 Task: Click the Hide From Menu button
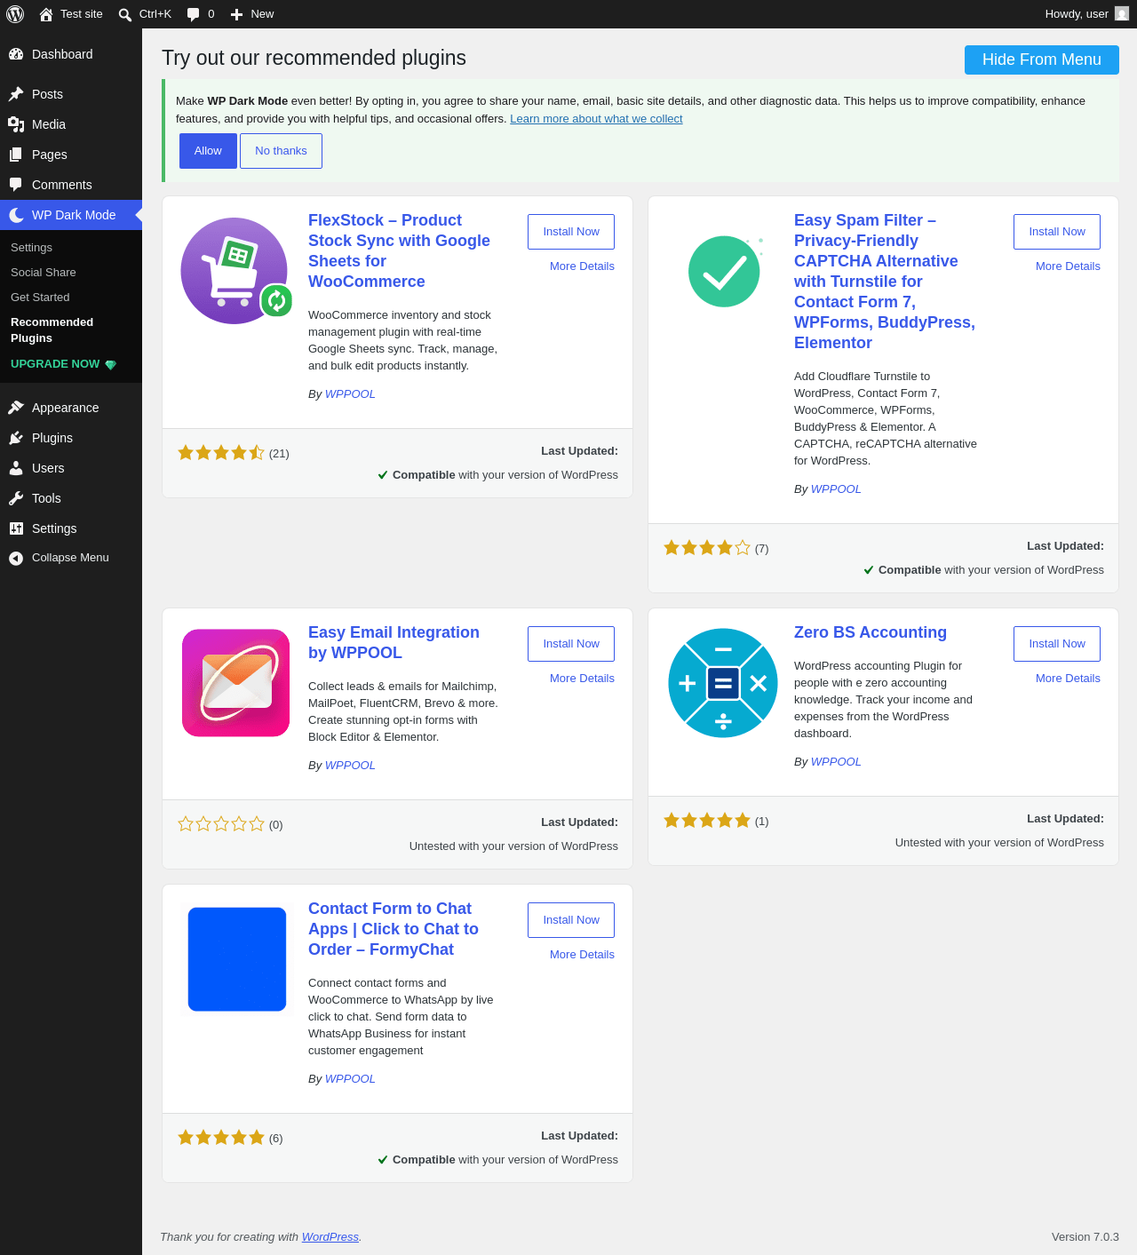(x=1042, y=60)
